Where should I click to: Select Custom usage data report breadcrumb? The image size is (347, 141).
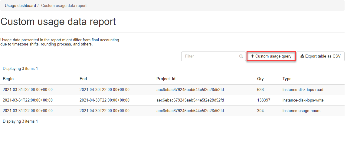tap(64, 6)
